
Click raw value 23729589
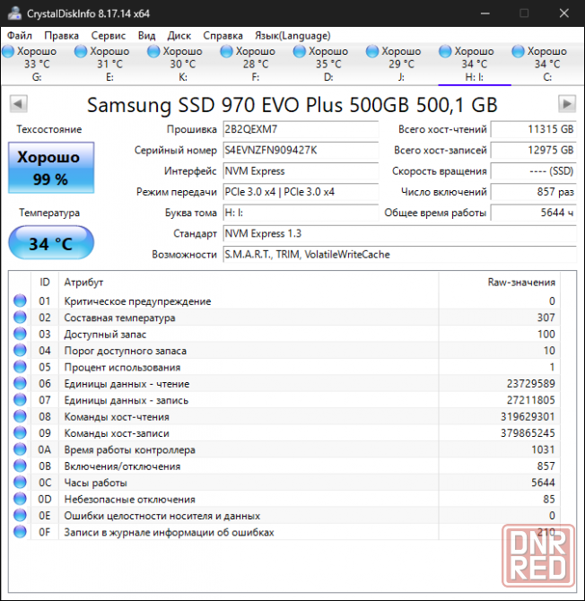coord(530,384)
